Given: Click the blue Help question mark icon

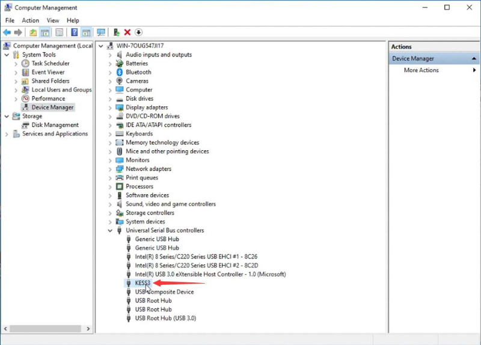Looking at the screenshot, I should tap(75, 32).
